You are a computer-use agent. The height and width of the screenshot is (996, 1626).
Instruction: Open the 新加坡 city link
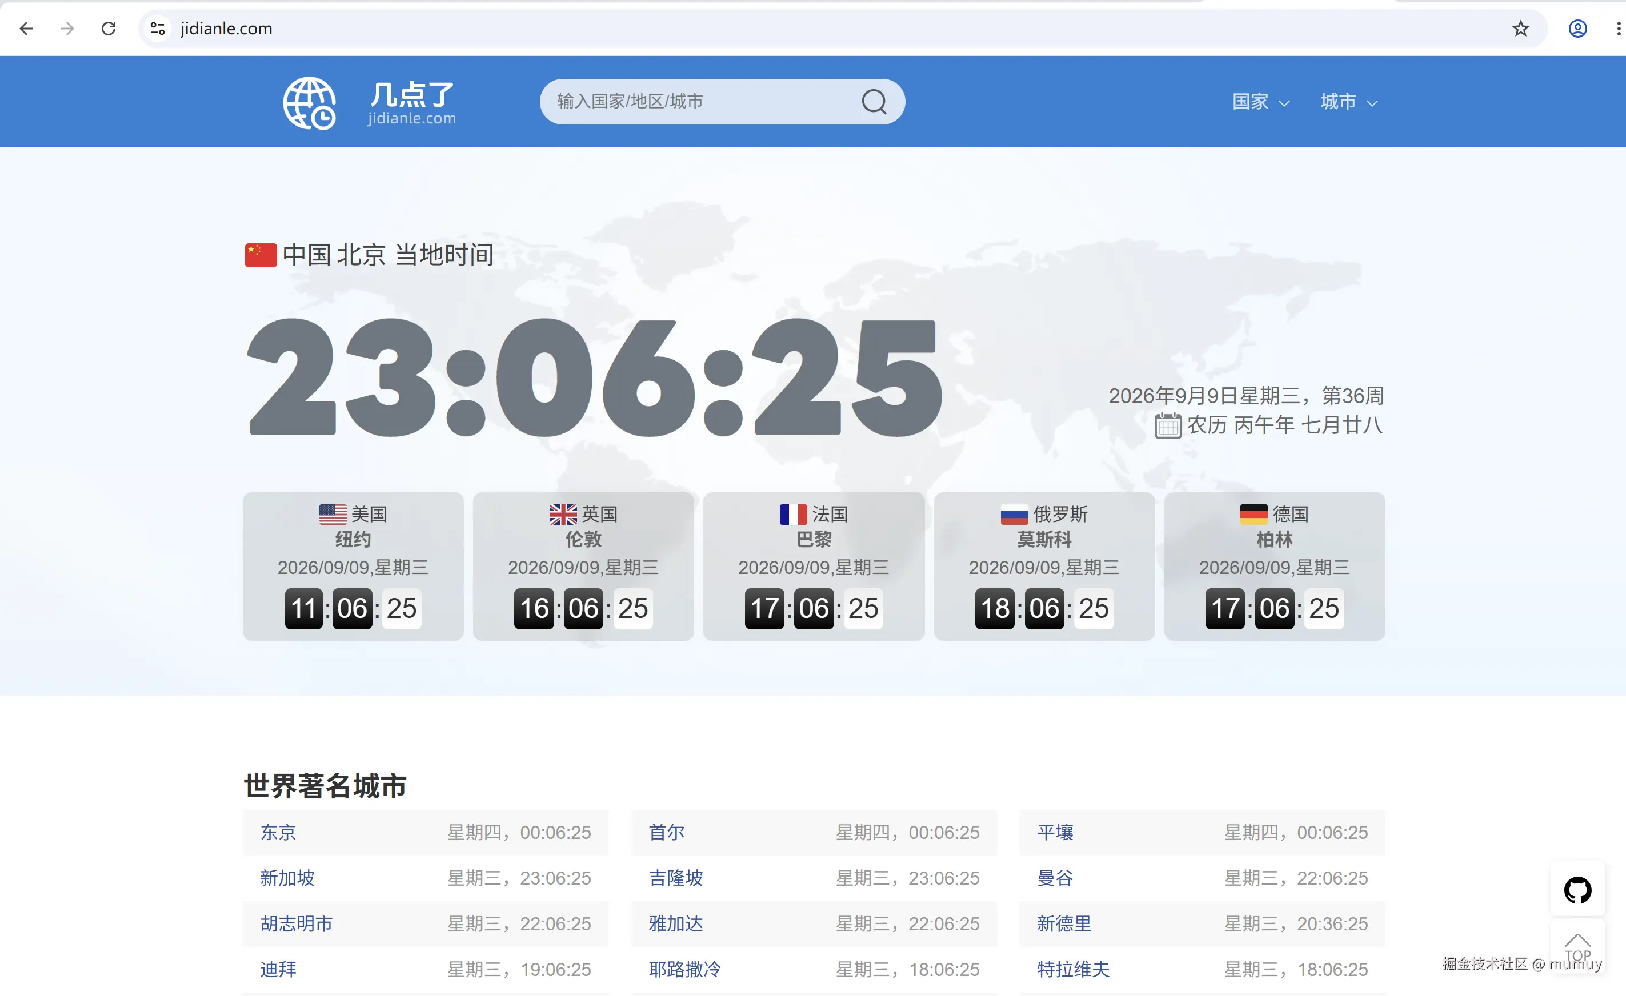pyautogui.click(x=287, y=878)
